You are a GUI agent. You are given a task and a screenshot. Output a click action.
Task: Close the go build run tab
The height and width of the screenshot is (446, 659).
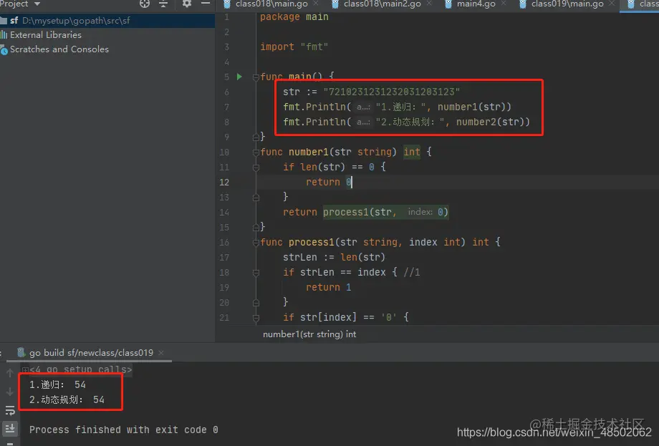coord(161,353)
